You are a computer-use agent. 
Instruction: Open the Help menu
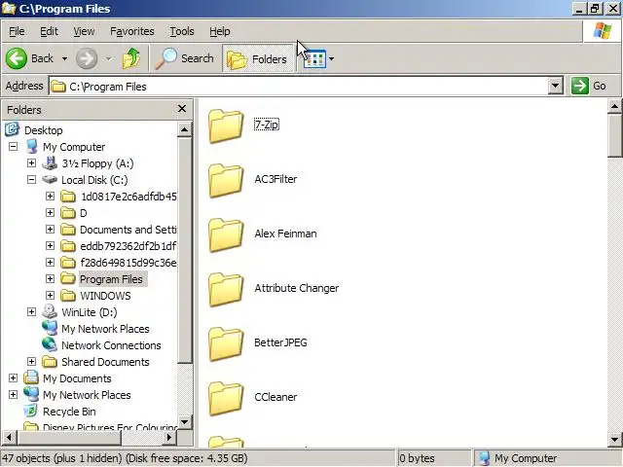(220, 31)
